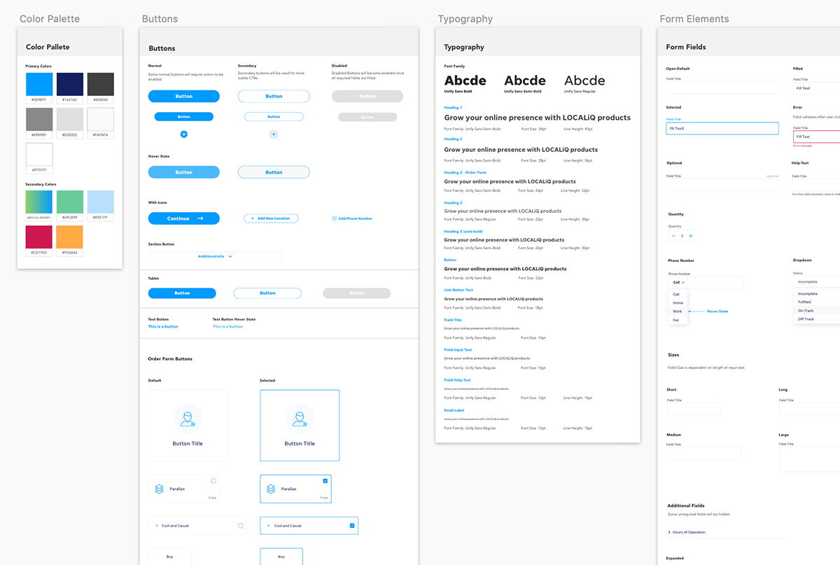This screenshot has width=840, height=565.
Task: Click the Medium size text field
Action: pyautogui.click(x=702, y=454)
